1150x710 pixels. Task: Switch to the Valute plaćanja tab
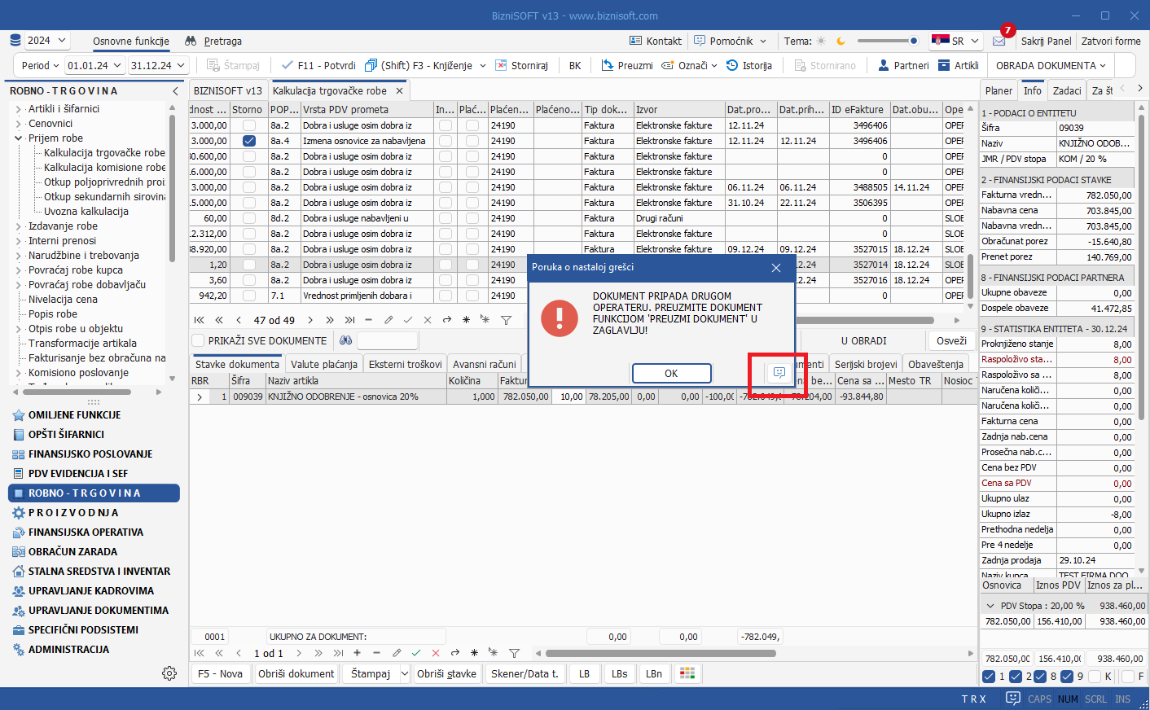[323, 365]
